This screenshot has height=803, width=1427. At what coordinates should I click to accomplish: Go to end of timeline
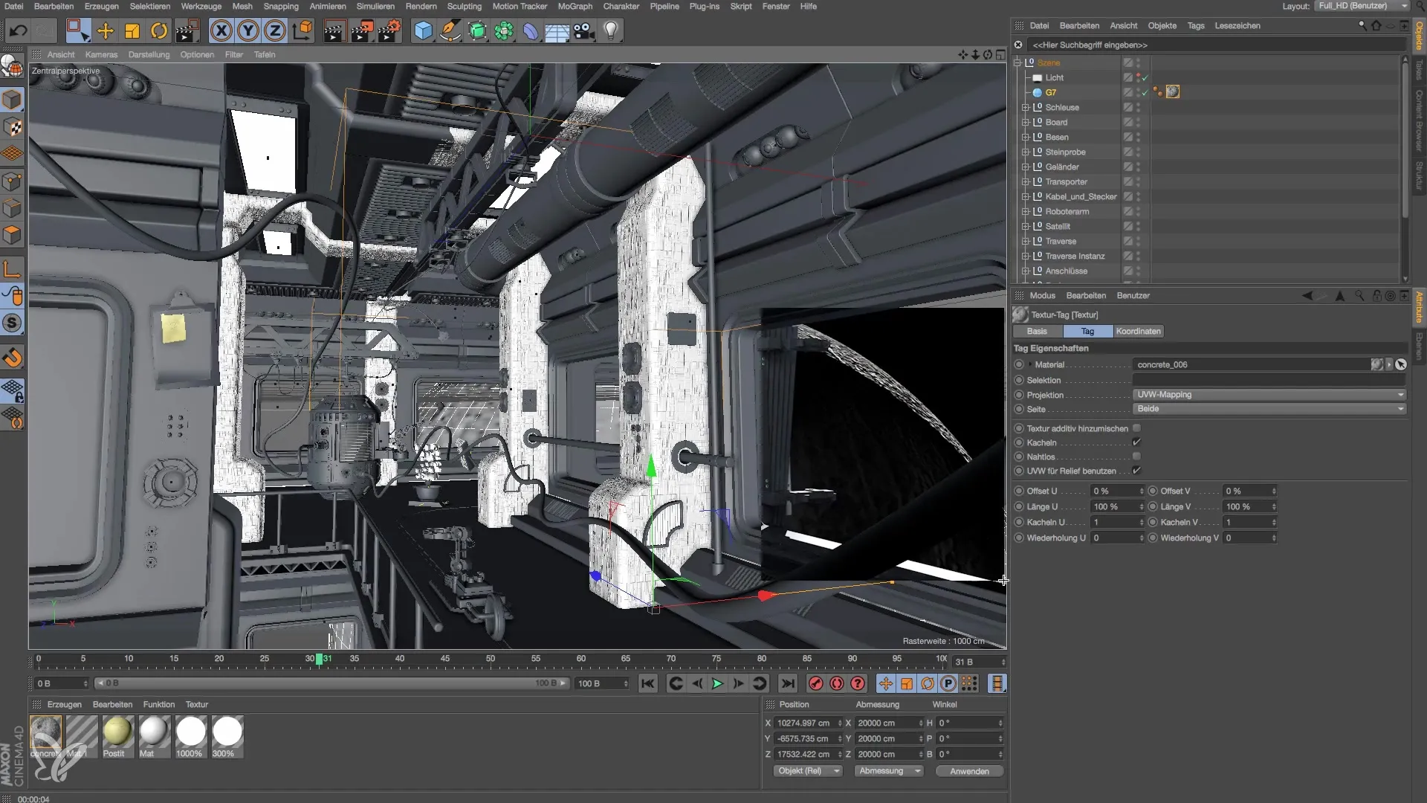coord(788,683)
